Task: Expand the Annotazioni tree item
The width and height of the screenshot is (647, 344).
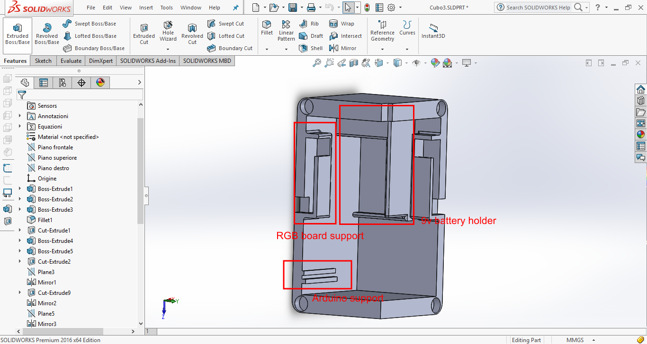Action: 20,116
